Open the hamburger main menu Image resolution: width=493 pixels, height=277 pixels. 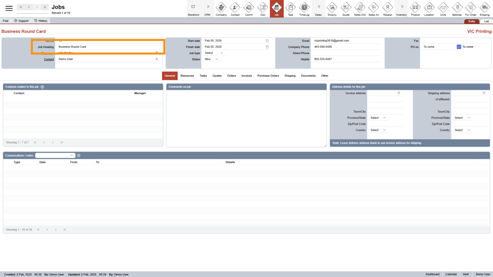point(9,8)
